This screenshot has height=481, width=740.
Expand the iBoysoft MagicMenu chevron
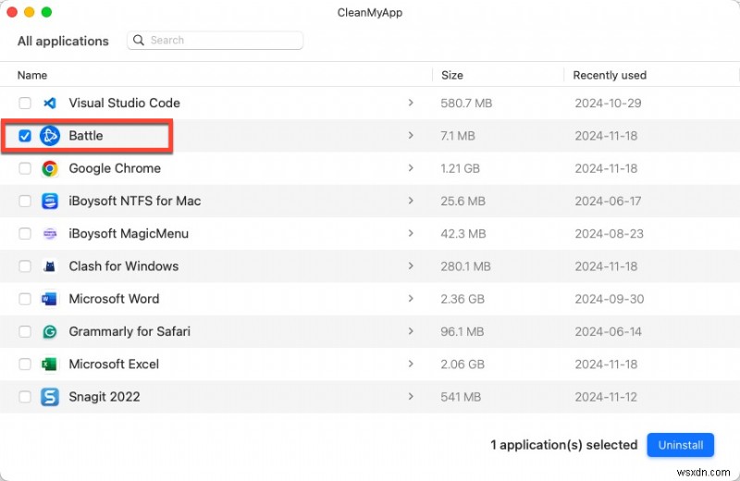411,233
